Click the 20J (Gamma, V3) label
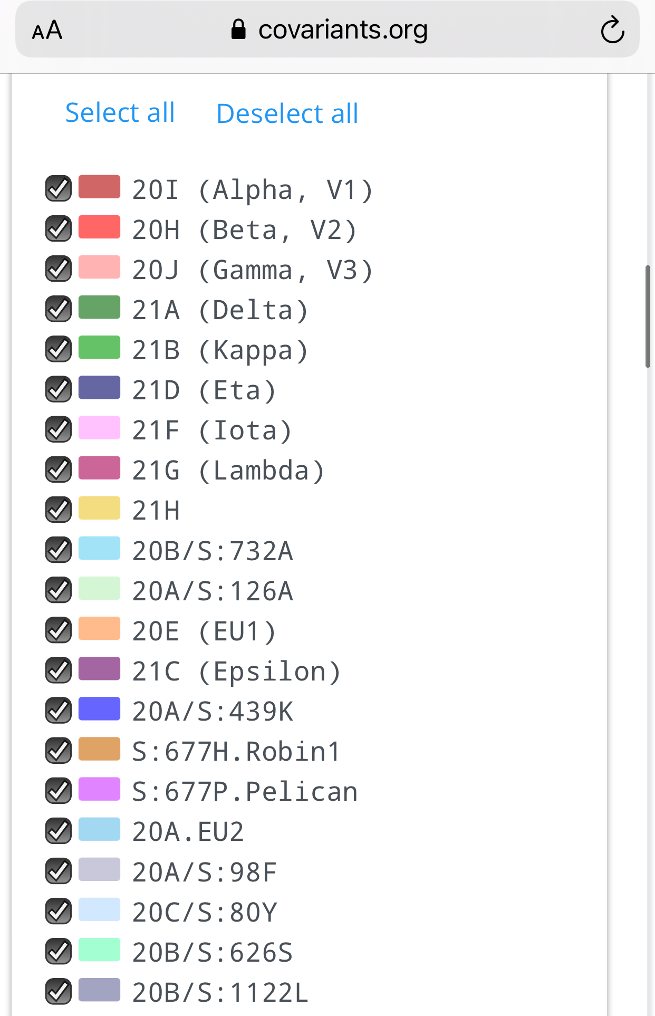Image resolution: width=655 pixels, height=1016 pixels. [x=252, y=270]
